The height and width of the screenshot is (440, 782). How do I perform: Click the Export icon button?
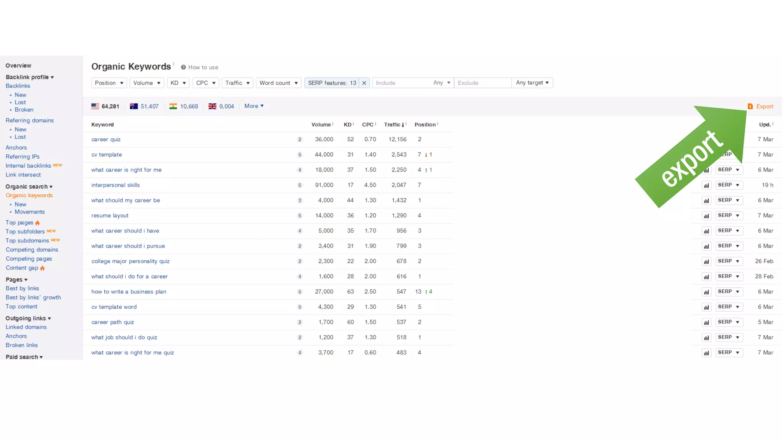click(750, 107)
